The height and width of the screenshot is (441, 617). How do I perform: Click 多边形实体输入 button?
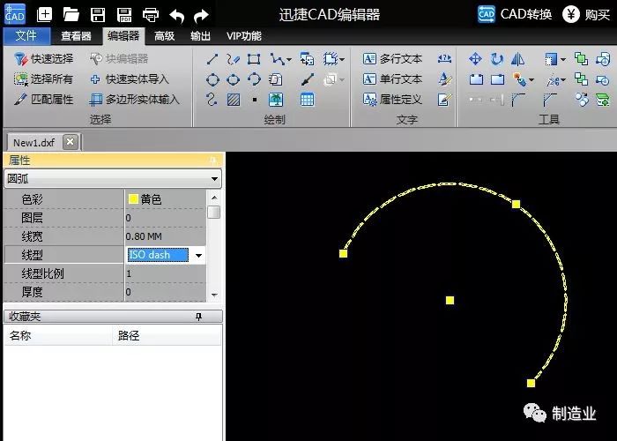tap(134, 99)
